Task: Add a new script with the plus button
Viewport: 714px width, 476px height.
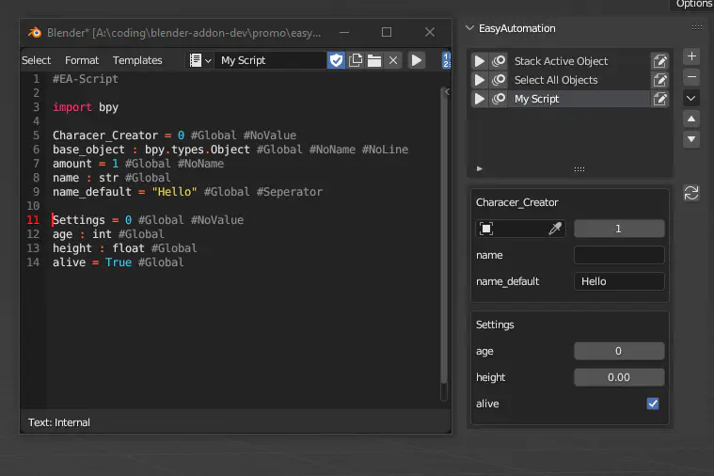Action: (x=691, y=56)
